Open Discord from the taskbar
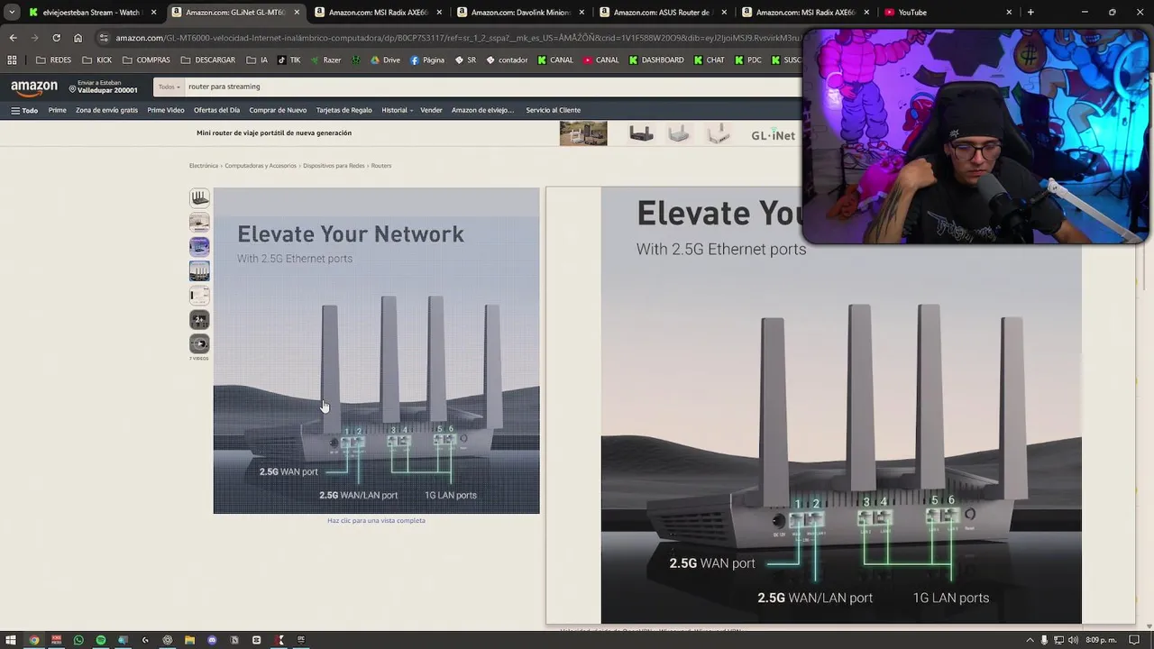This screenshot has width=1154, height=649. [x=212, y=640]
